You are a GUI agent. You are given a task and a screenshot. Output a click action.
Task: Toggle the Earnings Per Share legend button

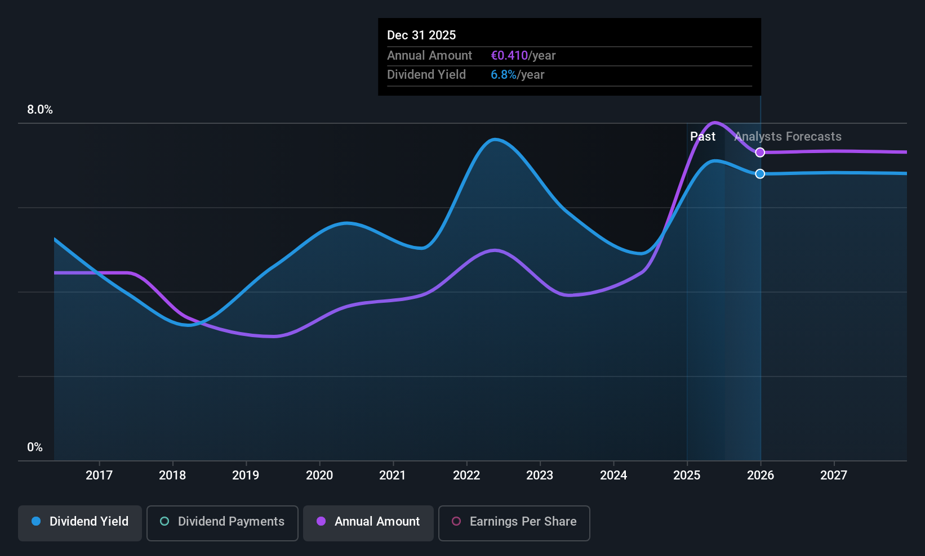point(514,523)
